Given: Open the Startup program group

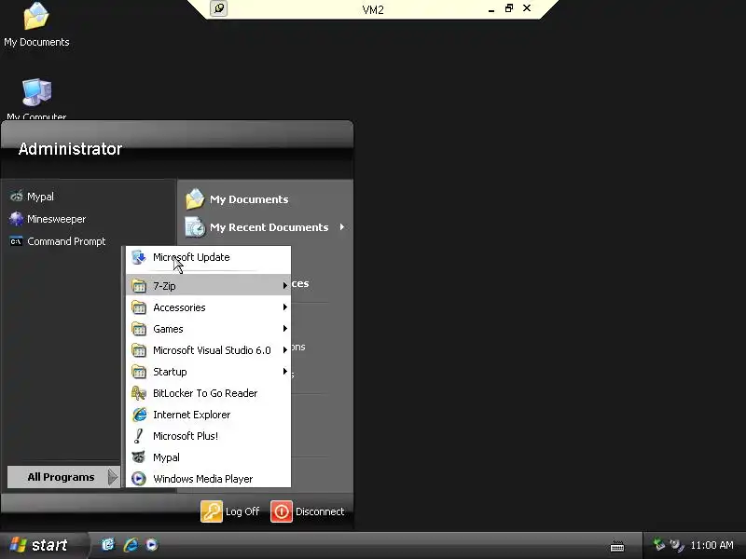Looking at the screenshot, I should [x=208, y=372].
